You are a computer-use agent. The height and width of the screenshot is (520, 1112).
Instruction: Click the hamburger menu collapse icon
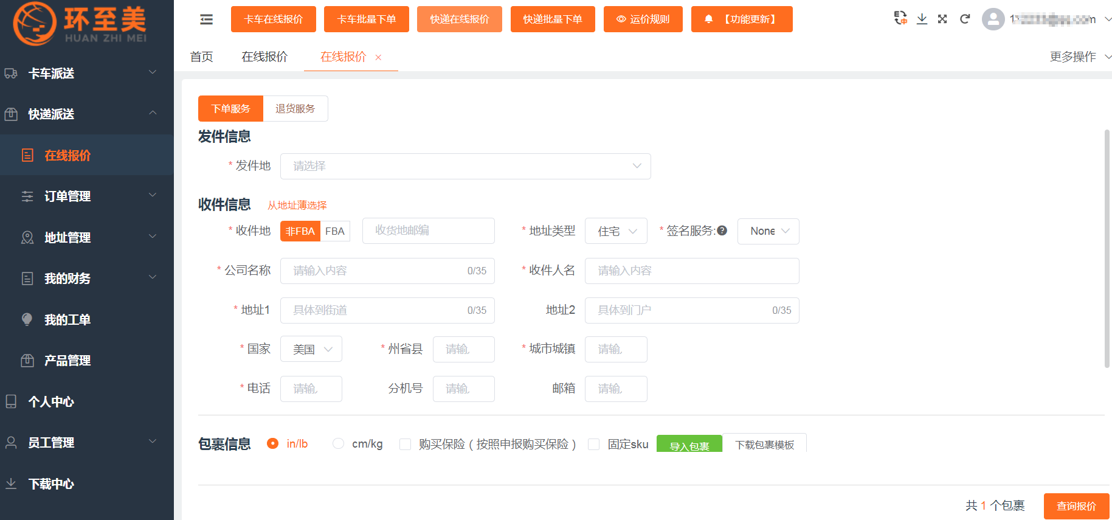click(206, 19)
